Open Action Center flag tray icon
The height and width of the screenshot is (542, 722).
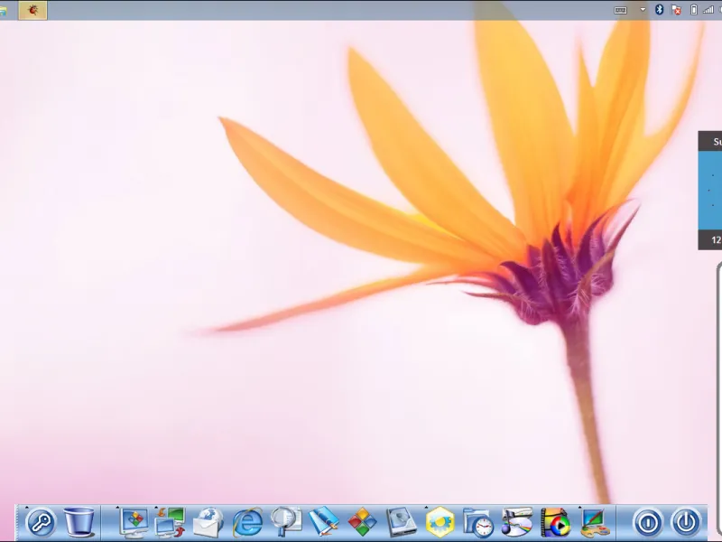(676, 10)
